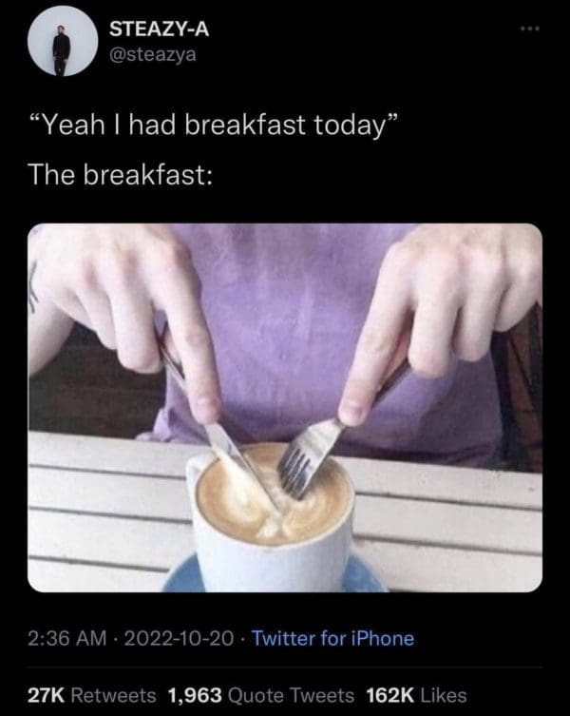Open the attached coffee cup photo
This screenshot has height=716, width=570.
pos(285,408)
